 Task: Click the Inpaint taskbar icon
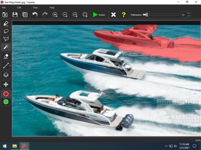[x=24, y=146]
